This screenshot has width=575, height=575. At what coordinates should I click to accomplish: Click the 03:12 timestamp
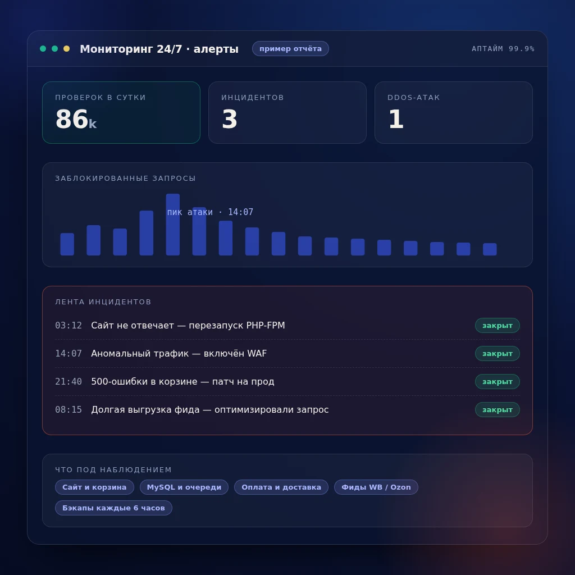point(69,326)
